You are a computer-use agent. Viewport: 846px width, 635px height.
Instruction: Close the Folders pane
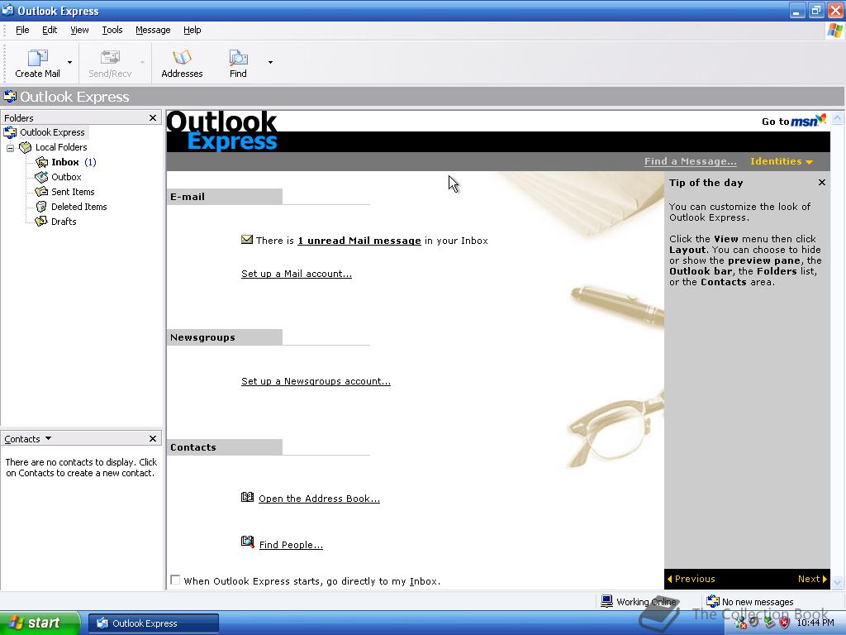coord(153,117)
